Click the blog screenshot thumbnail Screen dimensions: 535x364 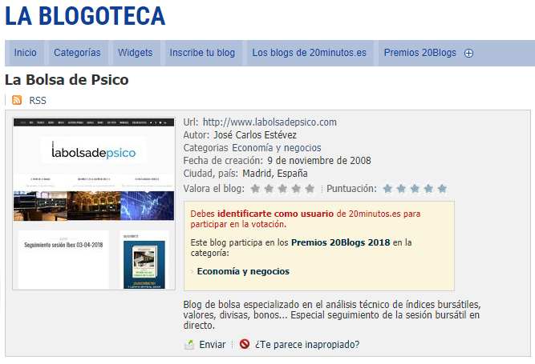(x=94, y=204)
